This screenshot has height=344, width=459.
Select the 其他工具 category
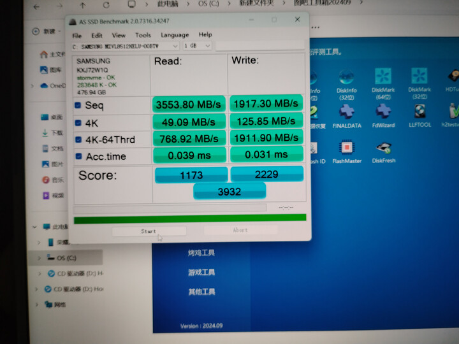[201, 292]
